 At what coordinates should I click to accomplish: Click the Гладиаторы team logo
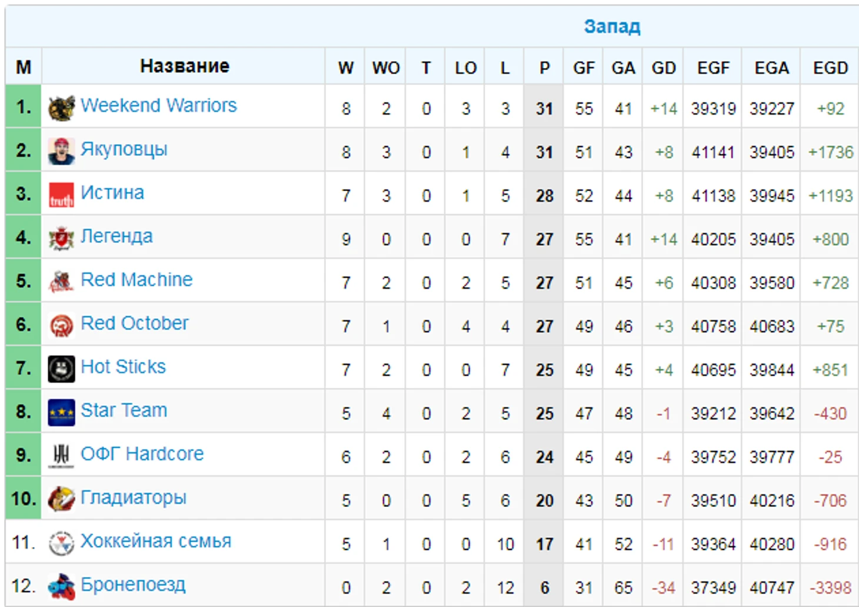pyautogui.click(x=61, y=499)
